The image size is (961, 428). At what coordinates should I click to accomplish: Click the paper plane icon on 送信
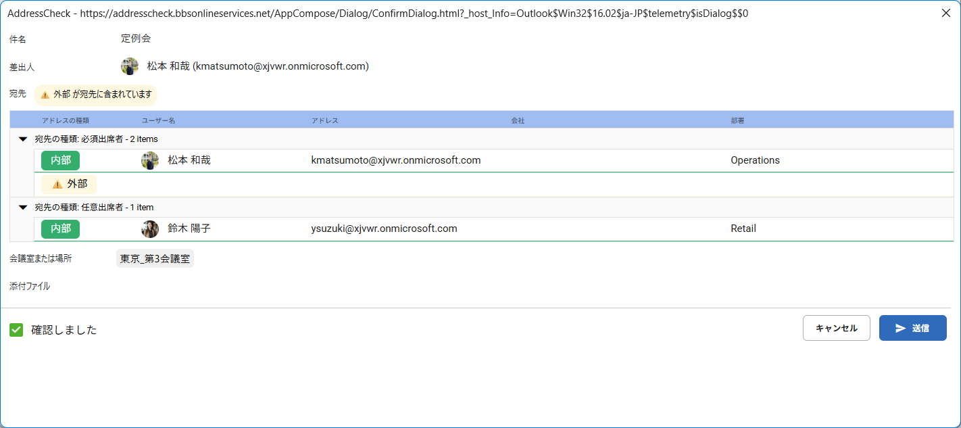coord(900,328)
